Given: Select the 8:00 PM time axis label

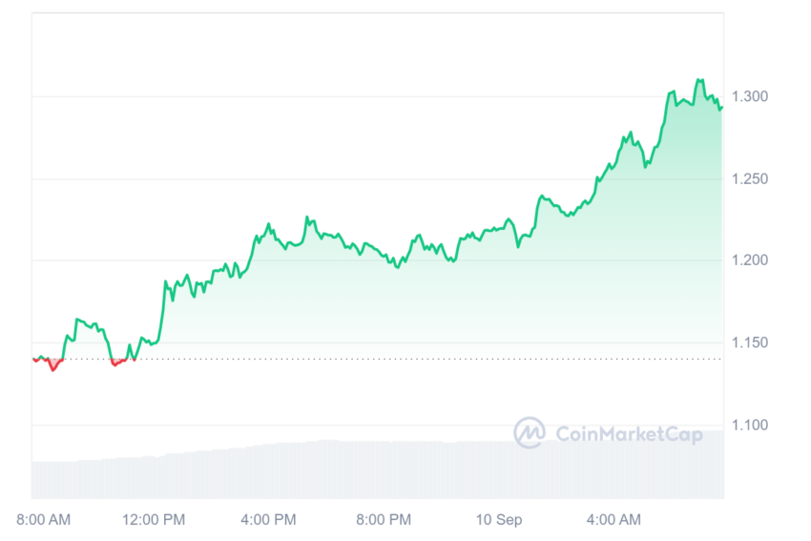Looking at the screenshot, I should click(x=384, y=519).
